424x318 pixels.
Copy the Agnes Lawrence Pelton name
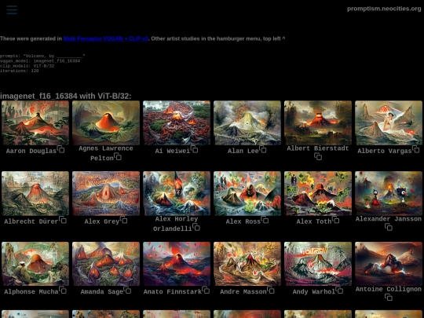(x=118, y=156)
